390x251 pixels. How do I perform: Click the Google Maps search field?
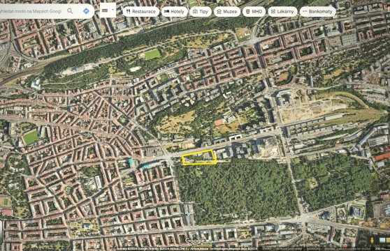(31, 11)
